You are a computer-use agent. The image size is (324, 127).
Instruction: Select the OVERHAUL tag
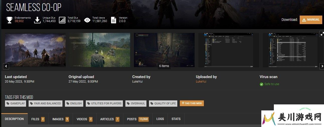136,103
